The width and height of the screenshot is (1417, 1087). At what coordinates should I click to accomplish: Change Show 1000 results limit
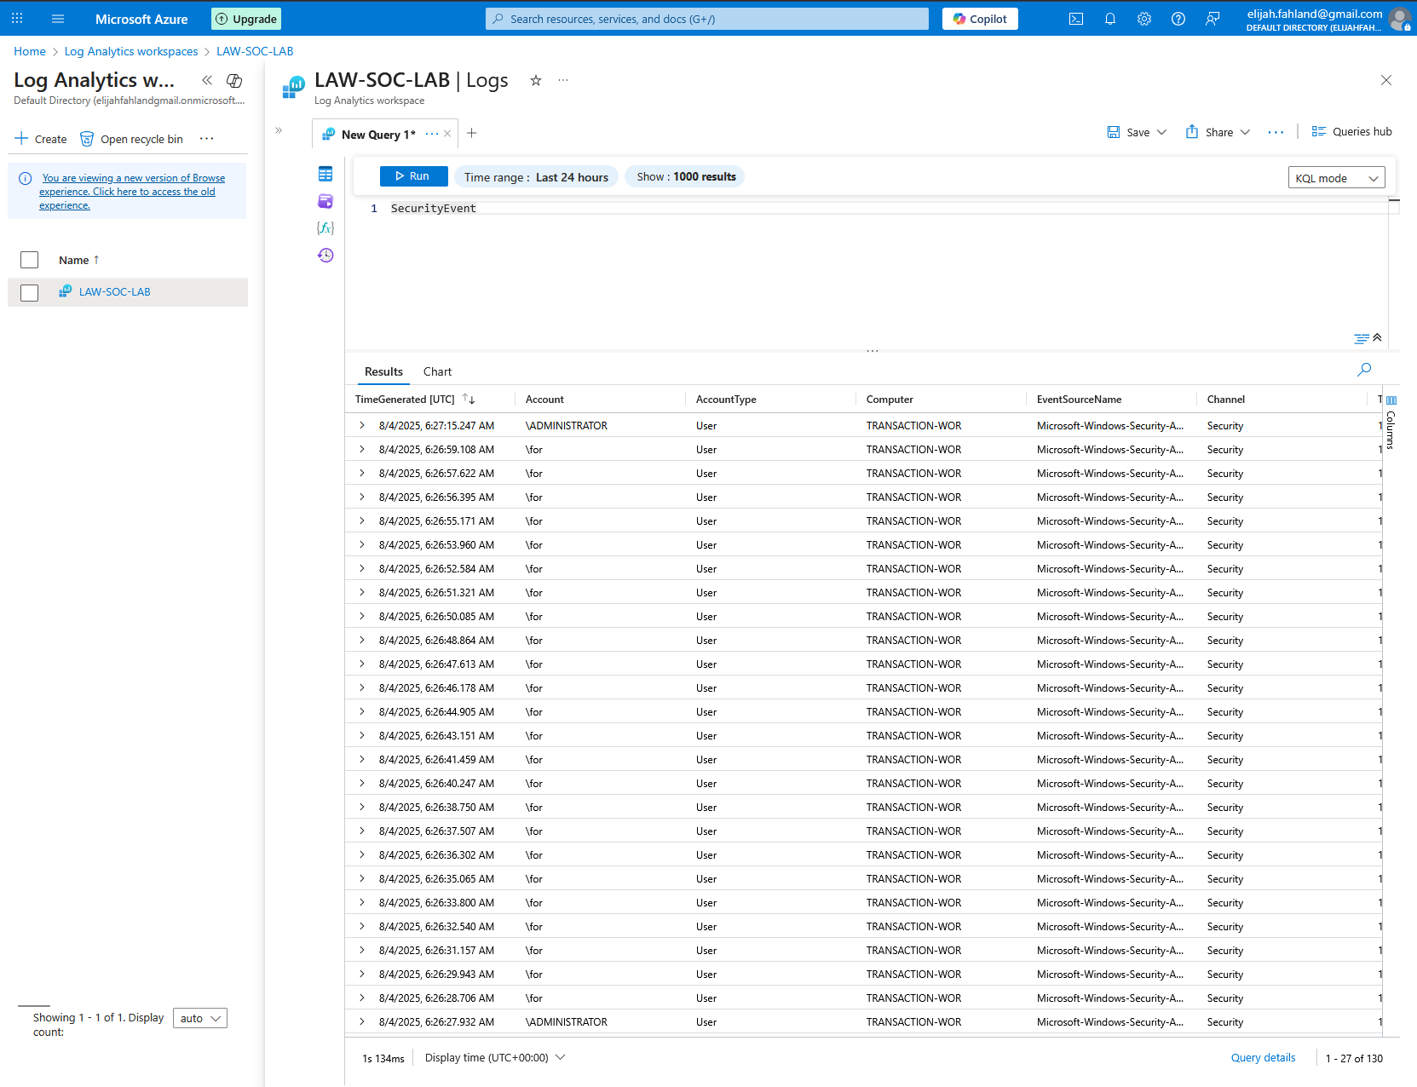pos(685,176)
